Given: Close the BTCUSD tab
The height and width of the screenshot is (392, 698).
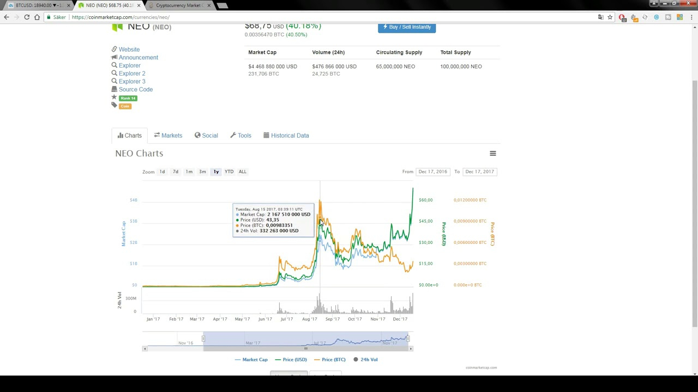Looking at the screenshot, I should coord(69,5).
